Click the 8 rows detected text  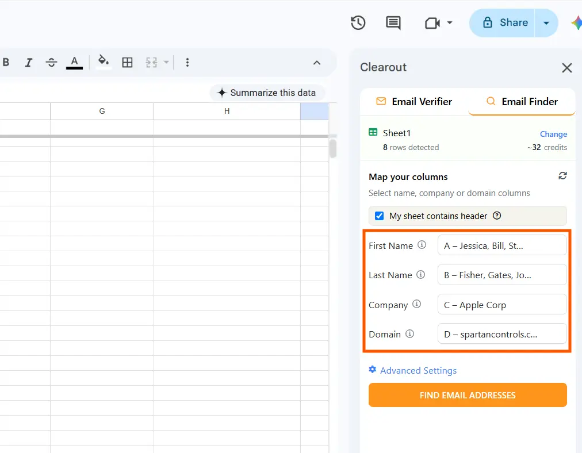pos(411,147)
